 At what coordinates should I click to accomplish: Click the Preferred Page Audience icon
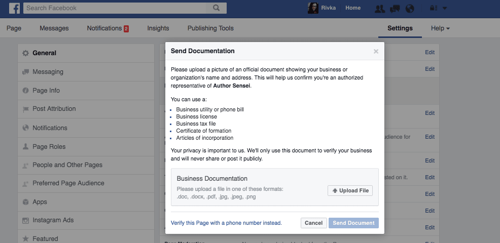(x=25, y=183)
